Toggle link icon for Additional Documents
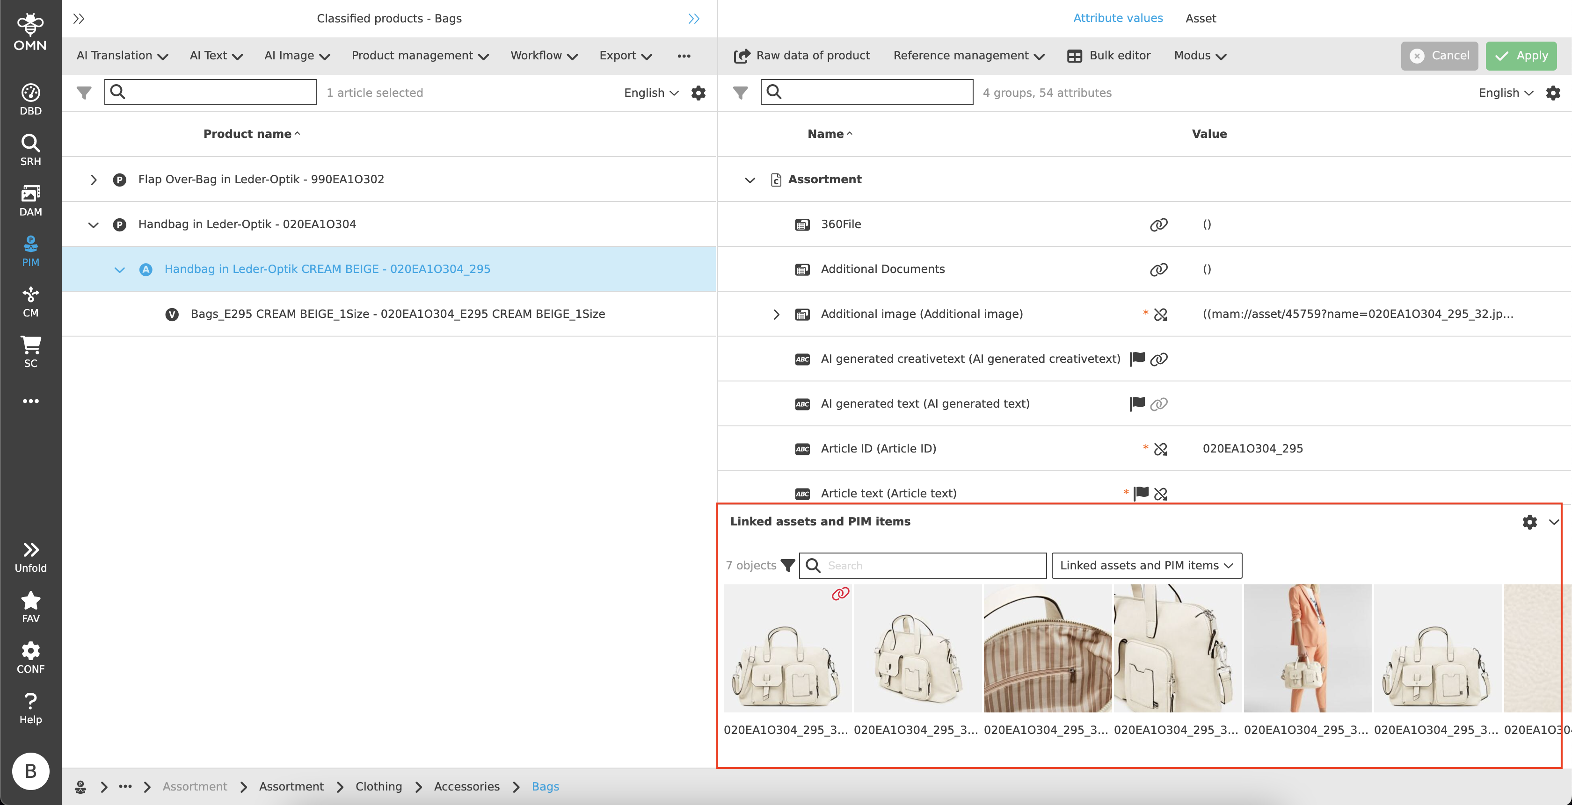This screenshot has height=805, width=1572. pos(1158,270)
